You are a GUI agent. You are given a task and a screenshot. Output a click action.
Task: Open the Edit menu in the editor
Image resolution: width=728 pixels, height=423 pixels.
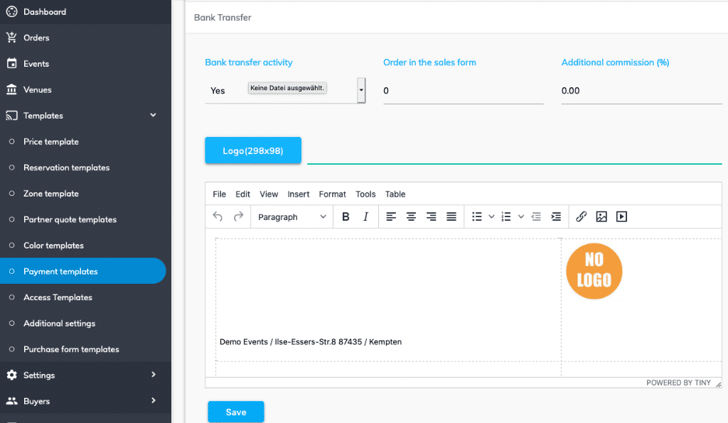[243, 194]
